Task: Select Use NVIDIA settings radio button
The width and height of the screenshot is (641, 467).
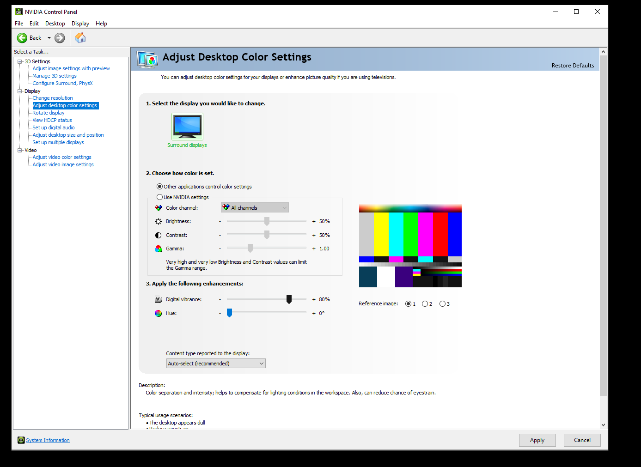Action: coord(159,197)
